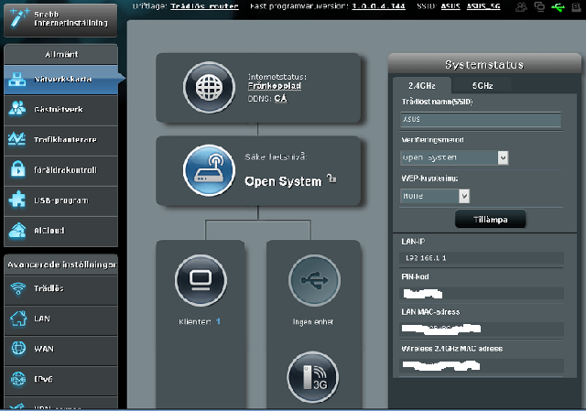Open USB-program puzzle icon

(17, 200)
